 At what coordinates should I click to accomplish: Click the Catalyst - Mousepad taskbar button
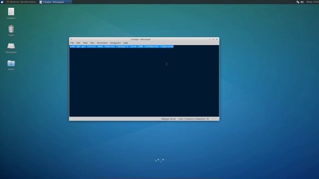click(x=55, y=2)
